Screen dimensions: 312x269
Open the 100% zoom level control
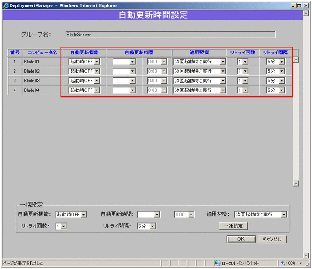click(292, 264)
